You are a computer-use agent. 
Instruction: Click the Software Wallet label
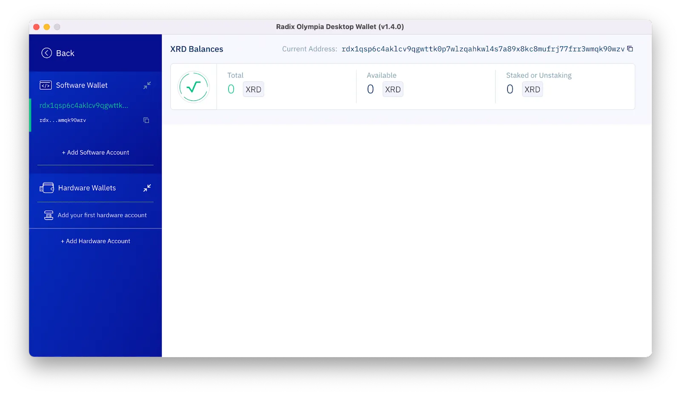click(82, 85)
